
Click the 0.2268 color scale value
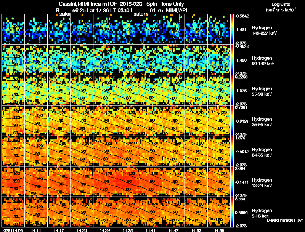(x=241, y=77)
